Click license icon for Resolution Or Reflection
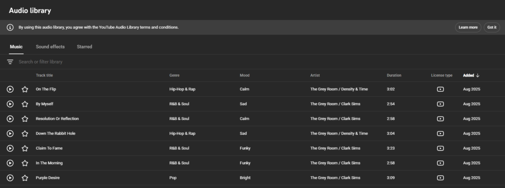 [x=440, y=118]
